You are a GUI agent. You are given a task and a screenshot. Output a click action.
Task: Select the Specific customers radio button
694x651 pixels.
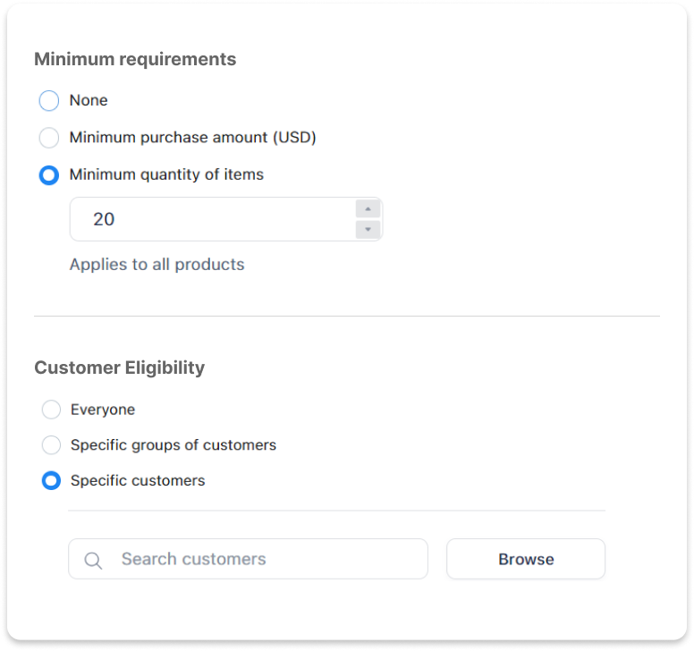coord(51,480)
